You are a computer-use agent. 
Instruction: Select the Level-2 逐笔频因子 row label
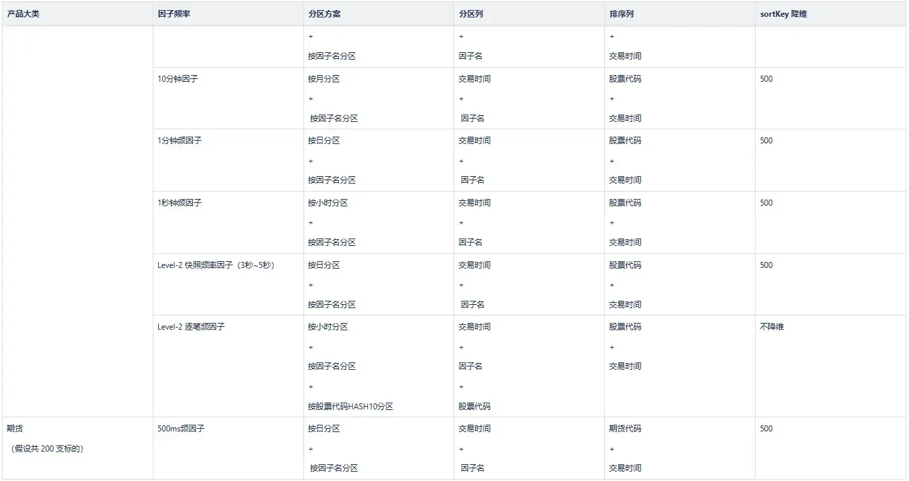191,327
